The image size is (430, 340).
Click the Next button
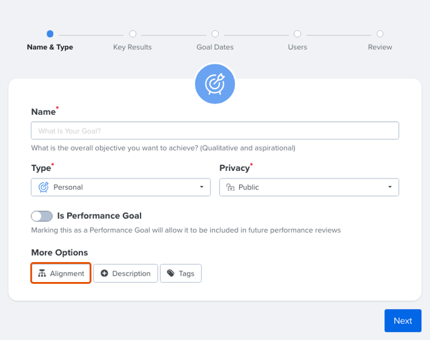click(403, 321)
